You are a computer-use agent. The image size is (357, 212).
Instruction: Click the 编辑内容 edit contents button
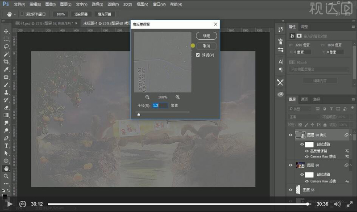tap(320, 81)
